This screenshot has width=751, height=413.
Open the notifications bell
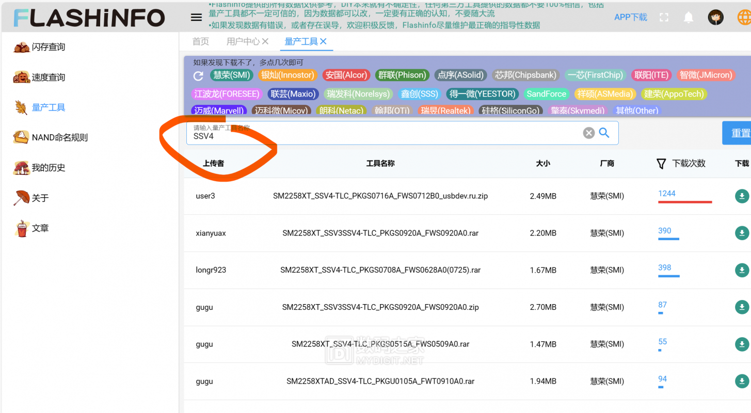689,18
